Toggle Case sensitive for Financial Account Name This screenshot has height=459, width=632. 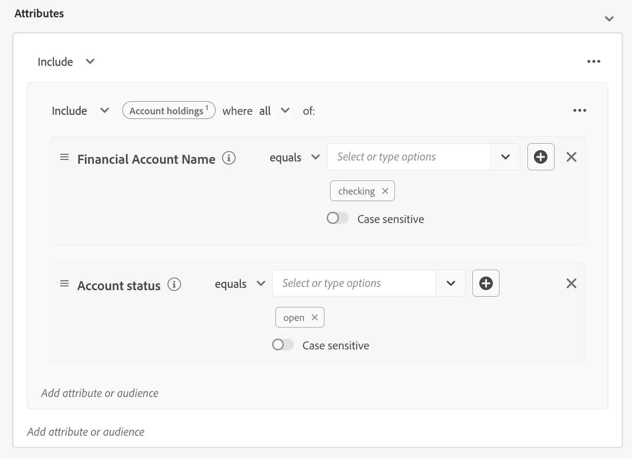(337, 218)
